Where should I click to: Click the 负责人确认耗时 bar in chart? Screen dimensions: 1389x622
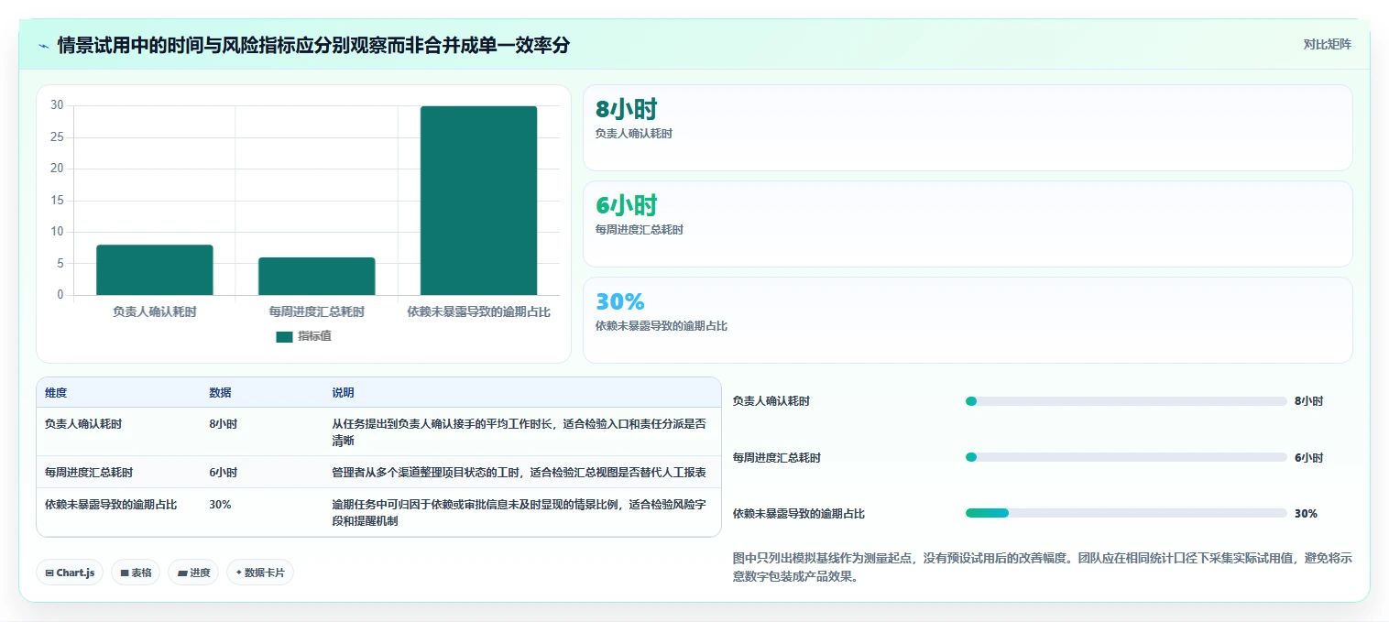[155, 269]
